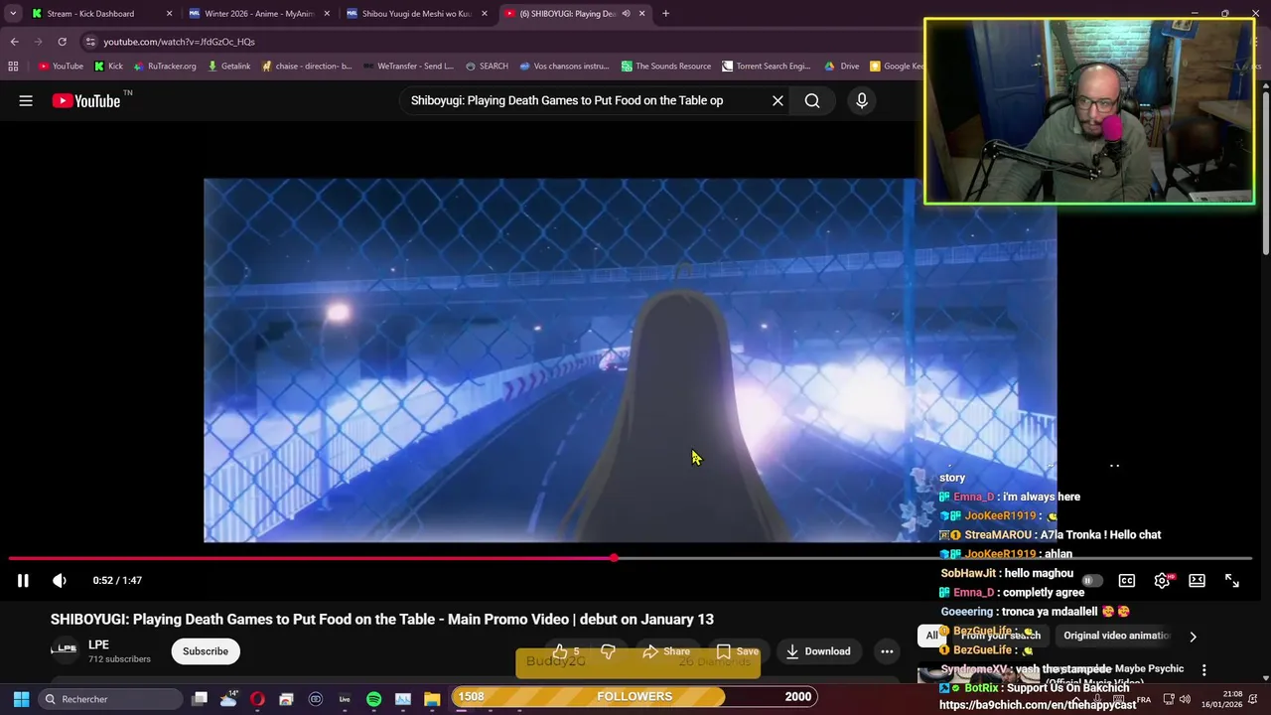Open Spotify from the taskbar

[373, 699]
